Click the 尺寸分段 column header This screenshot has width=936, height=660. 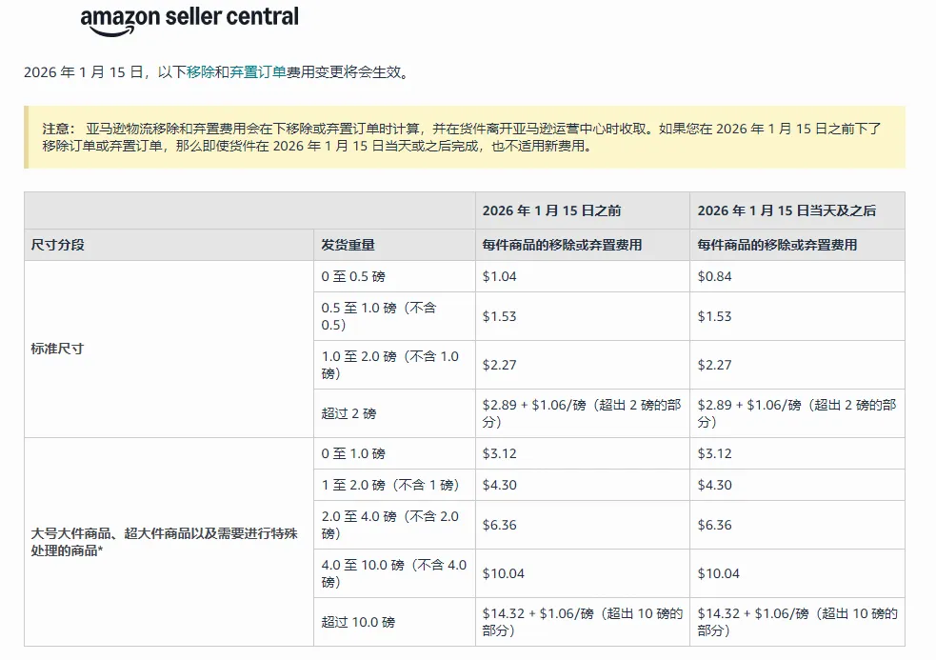pos(58,245)
